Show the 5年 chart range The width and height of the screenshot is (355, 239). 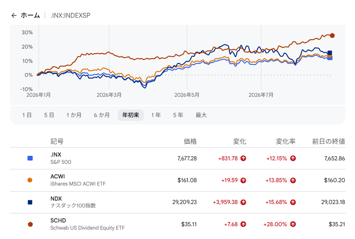[178, 115]
